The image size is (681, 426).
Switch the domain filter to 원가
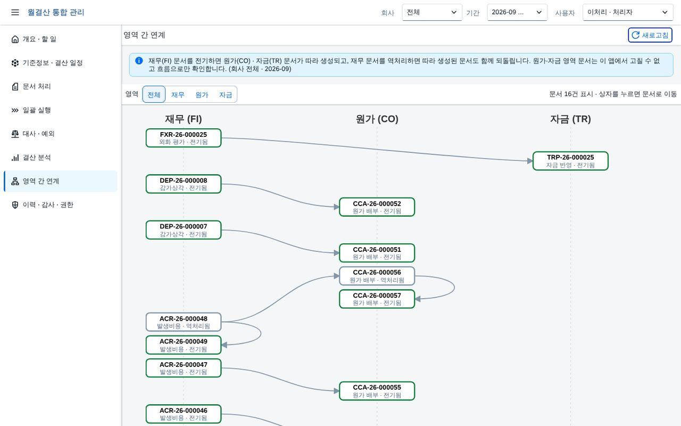pos(202,94)
